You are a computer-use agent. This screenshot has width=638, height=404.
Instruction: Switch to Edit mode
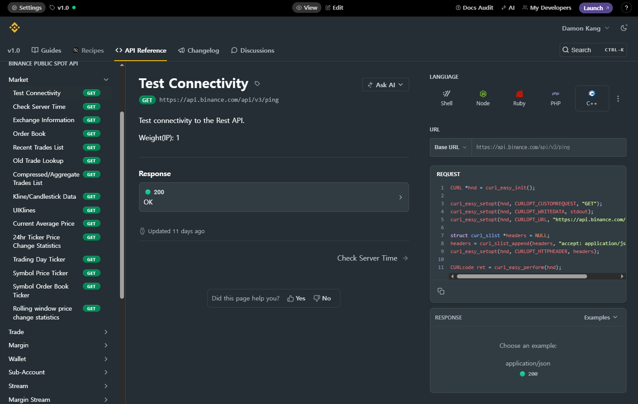click(x=334, y=8)
